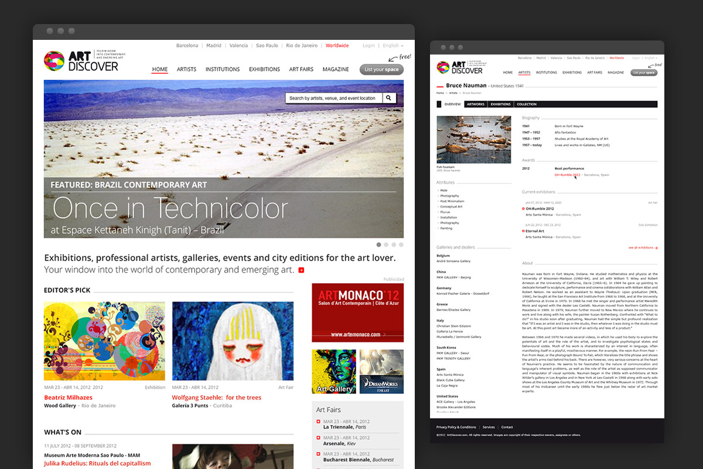Select Barcelona city link in homepage window

pyautogui.click(x=187, y=46)
